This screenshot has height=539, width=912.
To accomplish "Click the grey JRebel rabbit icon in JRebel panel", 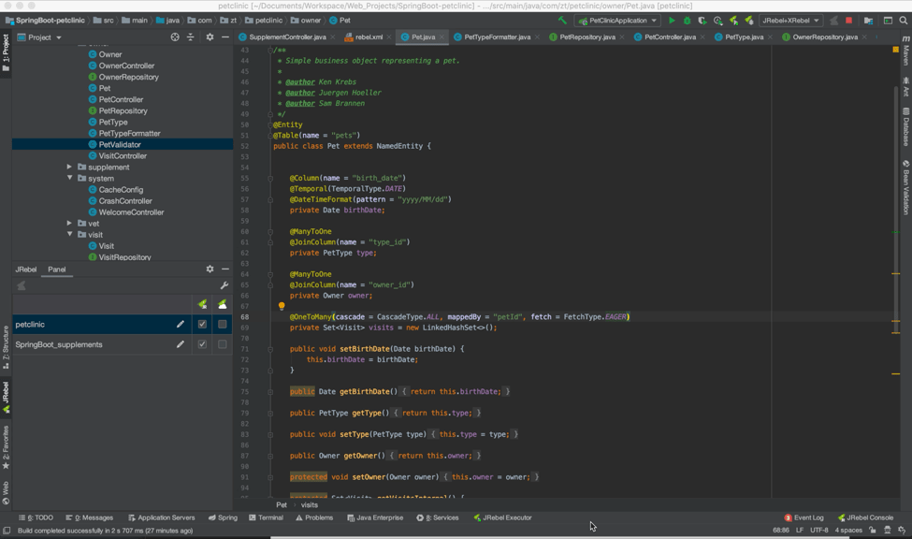I will coord(22,285).
